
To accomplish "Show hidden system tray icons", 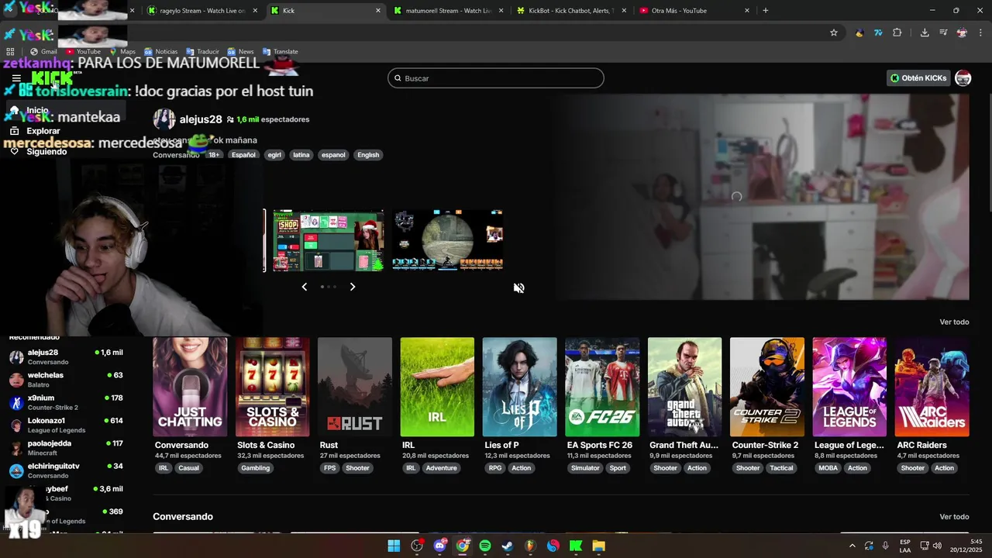I will tap(852, 546).
